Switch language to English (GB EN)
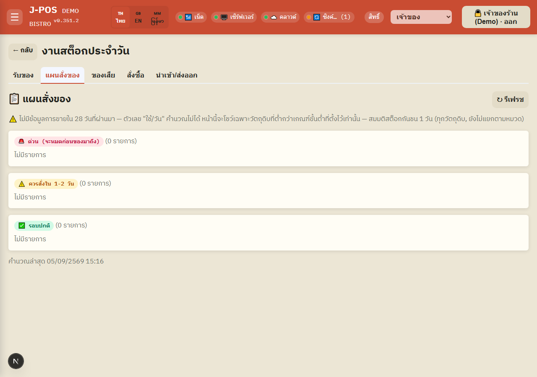This screenshot has height=377, width=537. click(x=138, y=17)
